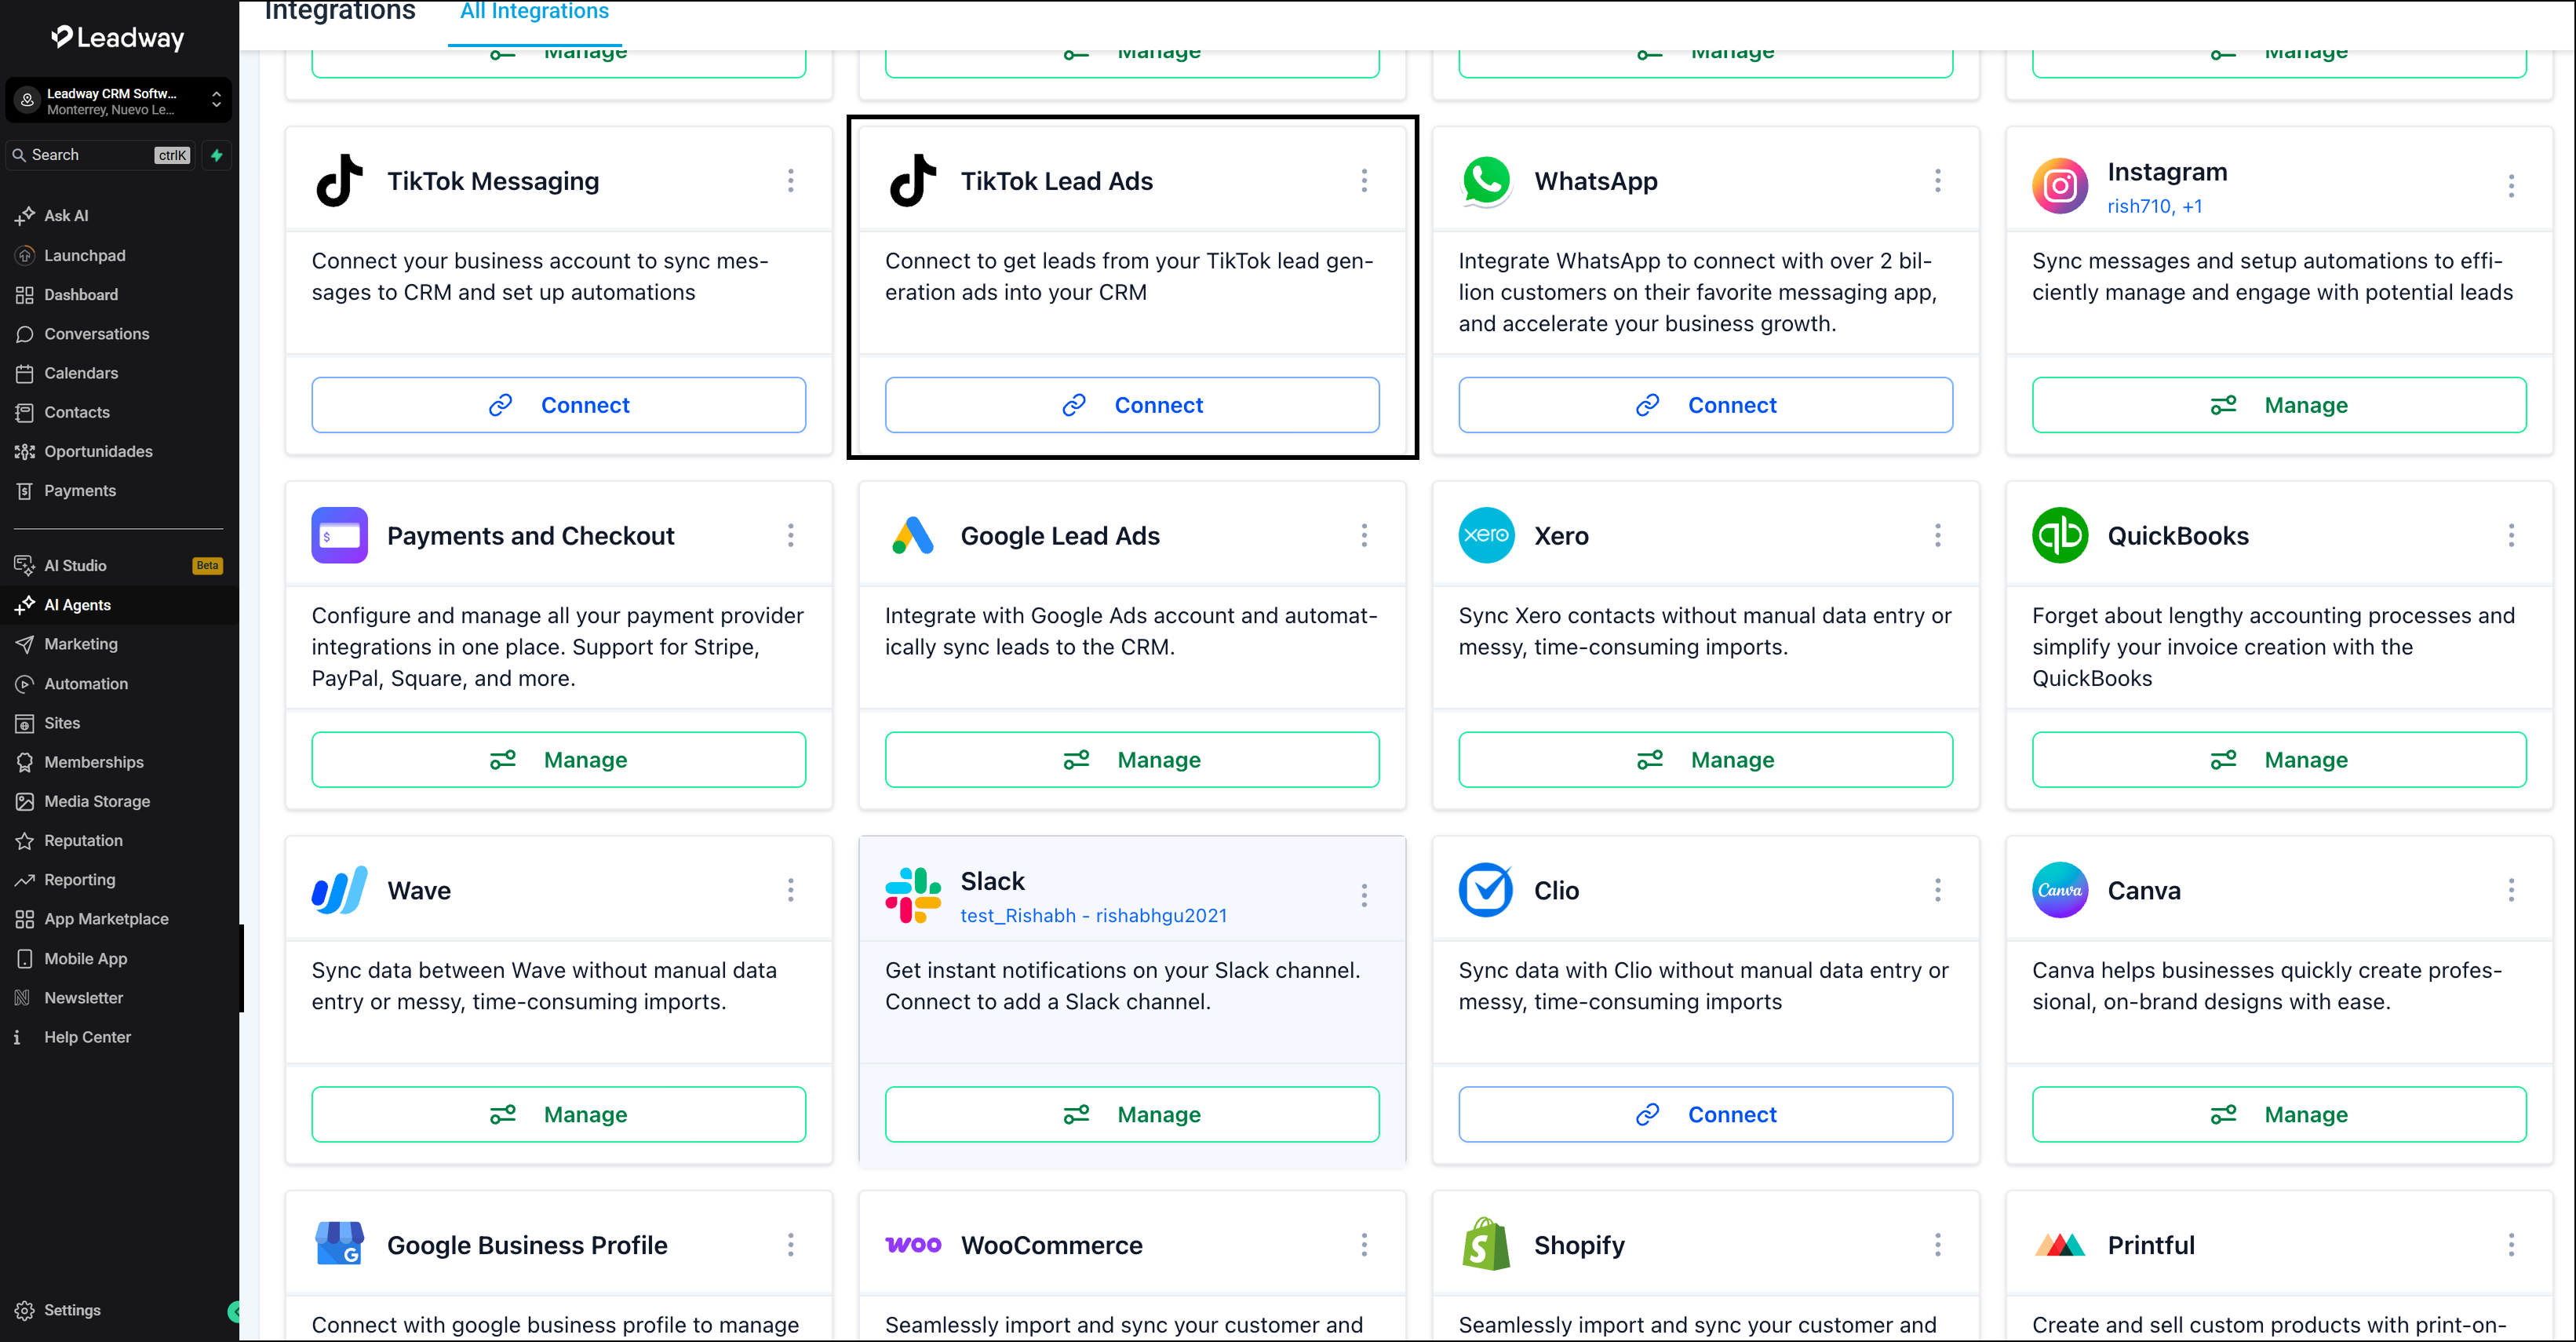Screen dimensions: 2576x1342
Task: Click the QuickBooks logo icon
Action: (2060, 536)
